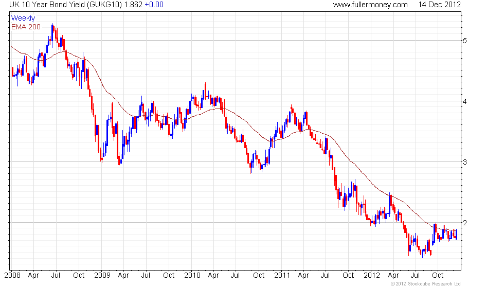Image resolution: width=504 pixels, height=288 pixels.
Task: Click the x-axis label '2008'
Action: (x=12, y=276)
